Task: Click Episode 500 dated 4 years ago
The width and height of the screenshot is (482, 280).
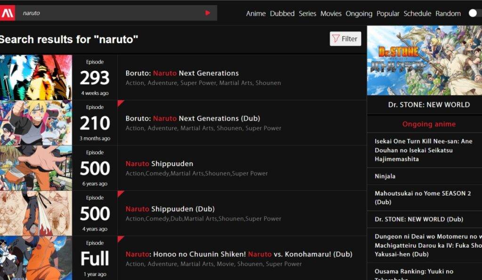Action: click(x=95, y=214)
